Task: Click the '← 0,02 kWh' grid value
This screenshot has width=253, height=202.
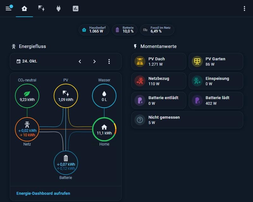Action: (28, 130)
